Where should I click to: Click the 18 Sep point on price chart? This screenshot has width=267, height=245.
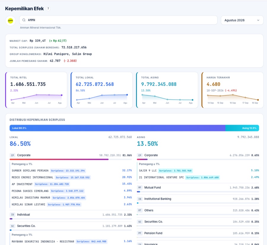[x=258, y=100]
